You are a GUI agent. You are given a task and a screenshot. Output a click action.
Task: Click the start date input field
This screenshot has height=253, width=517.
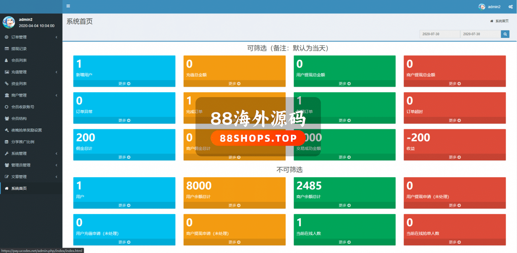click(x=439, y=34)
